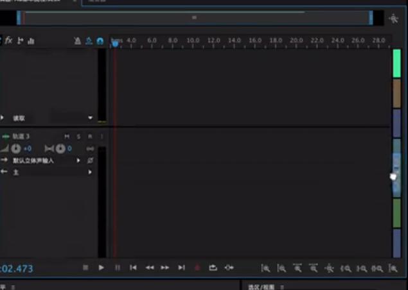The height and width of the screenshot is (290, 408).
Task: Click the blue playhead marker on ruler
Action: [x=115, y=44]
